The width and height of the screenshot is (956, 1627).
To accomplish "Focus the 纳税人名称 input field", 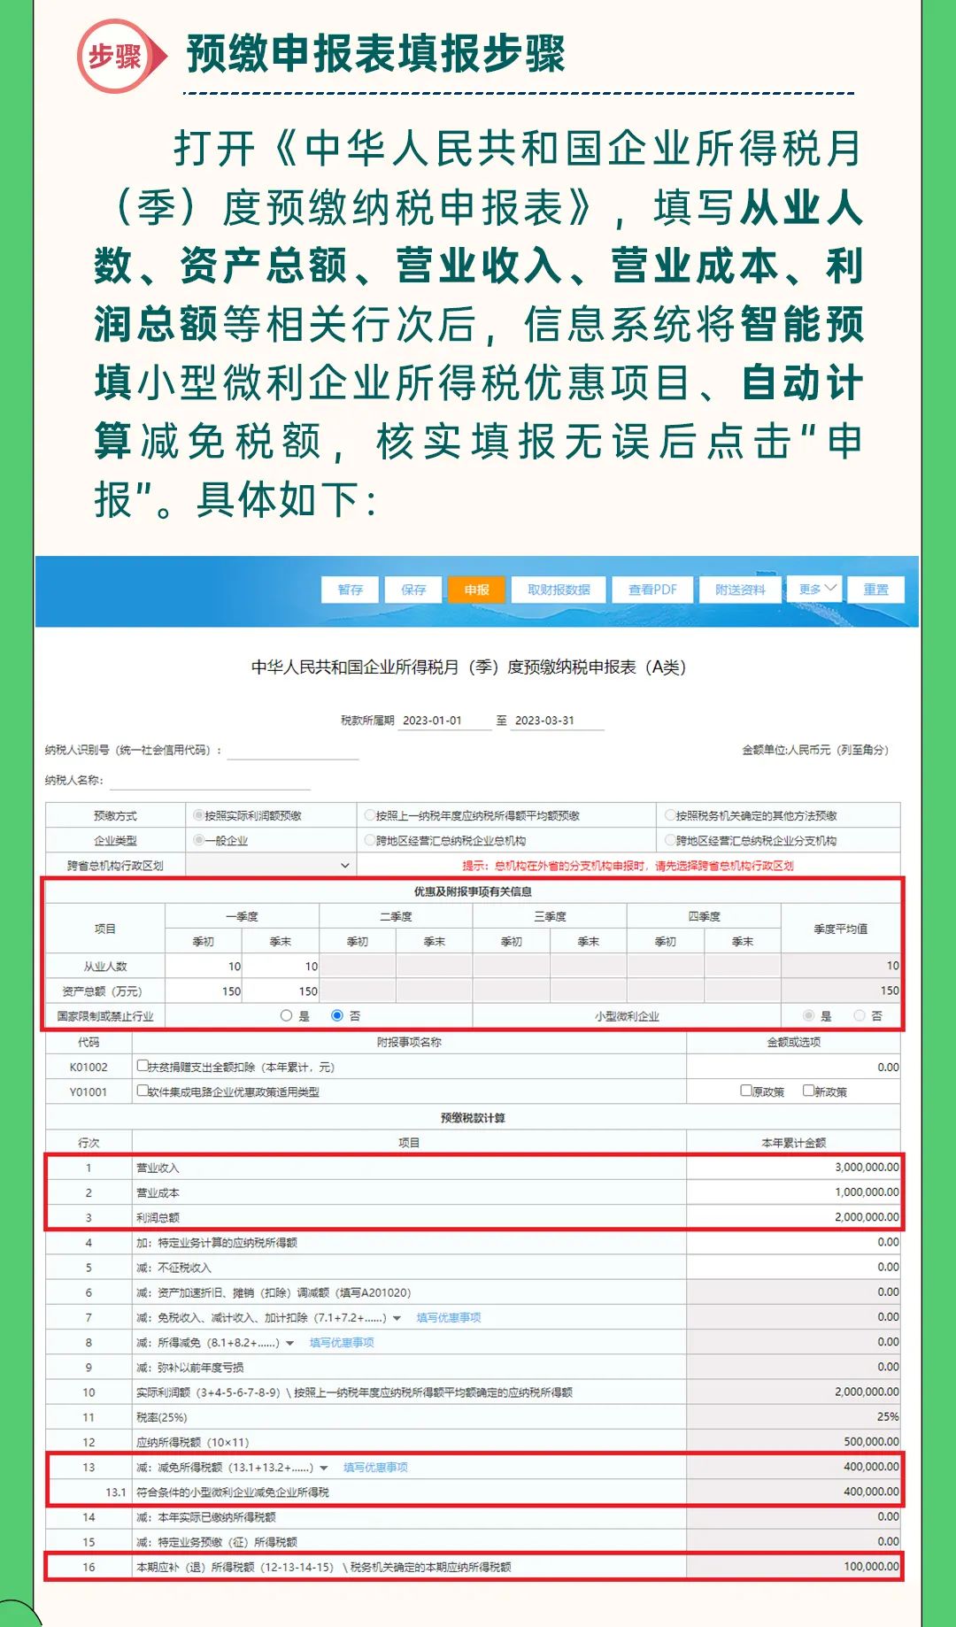I will tap(210, 781).
